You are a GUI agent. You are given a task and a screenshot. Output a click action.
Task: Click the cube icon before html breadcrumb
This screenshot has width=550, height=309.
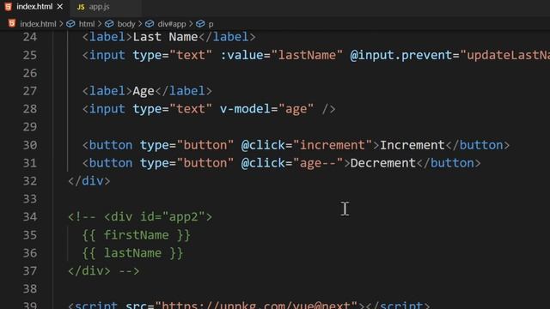[70, 24]
